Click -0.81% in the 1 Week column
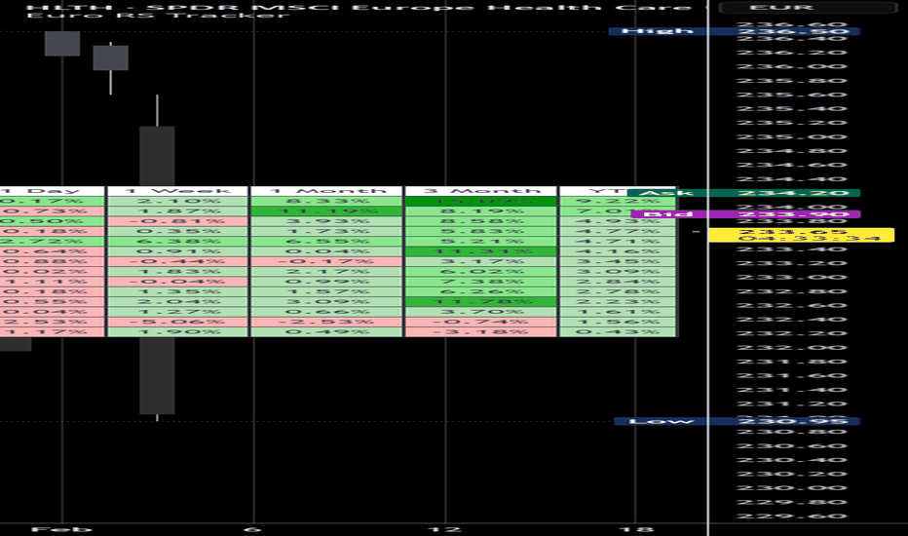The image size is (908, 536). (177, 221)
